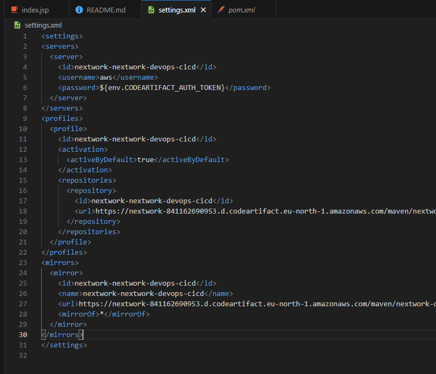The height and width of the screenshot is (374, 436).
Task: Switch to the index.jsp tab
Action: 34,9
